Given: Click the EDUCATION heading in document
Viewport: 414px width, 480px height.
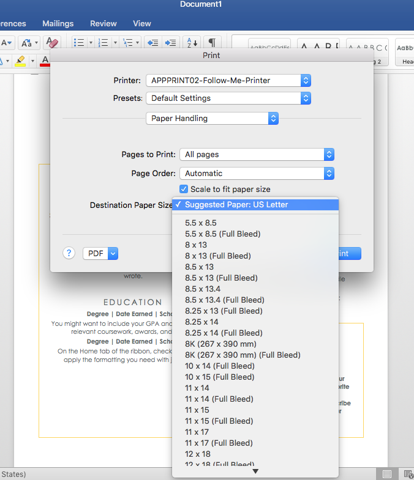Looking at the screenshot, I should 133,303.
